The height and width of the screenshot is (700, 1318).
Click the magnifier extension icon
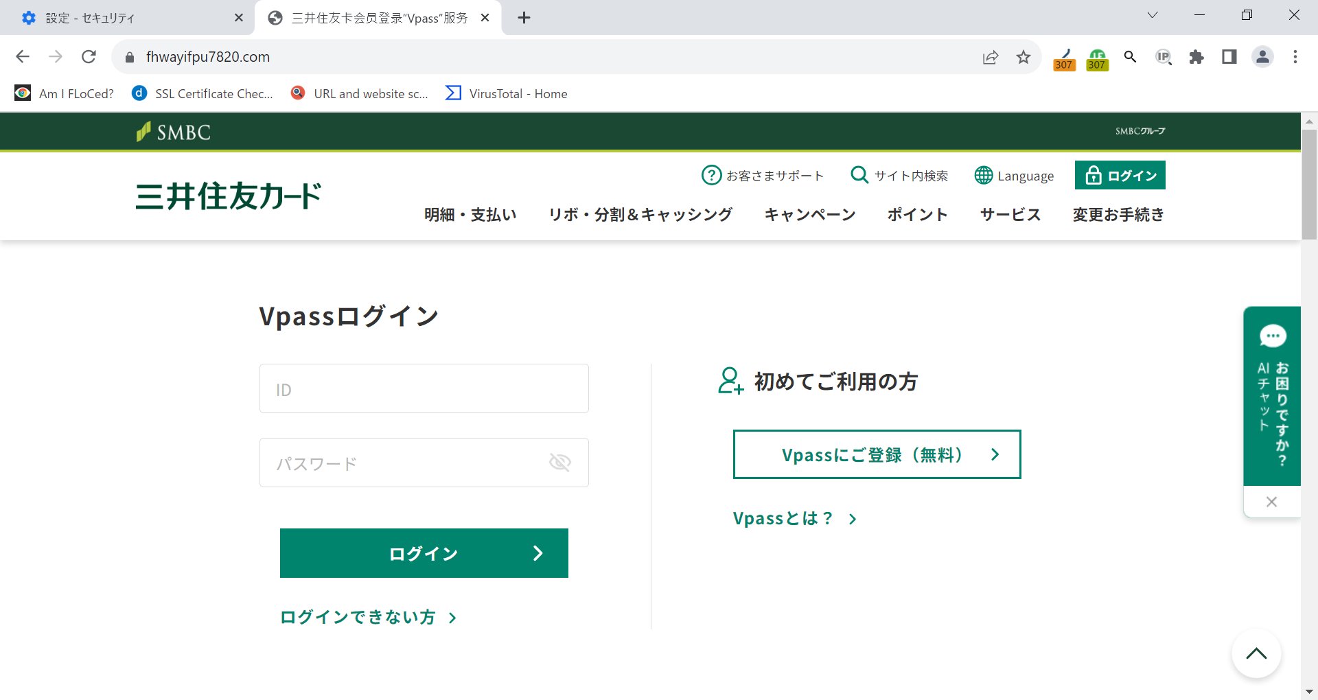(1130, 57)
